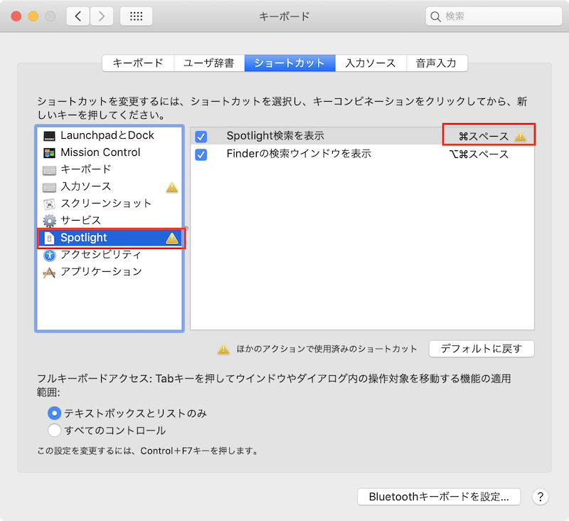The height and width of the screenshot is (521, 569).
Task: Select テキストボックスとリストのみ radio button
Action: coord(55,413)
